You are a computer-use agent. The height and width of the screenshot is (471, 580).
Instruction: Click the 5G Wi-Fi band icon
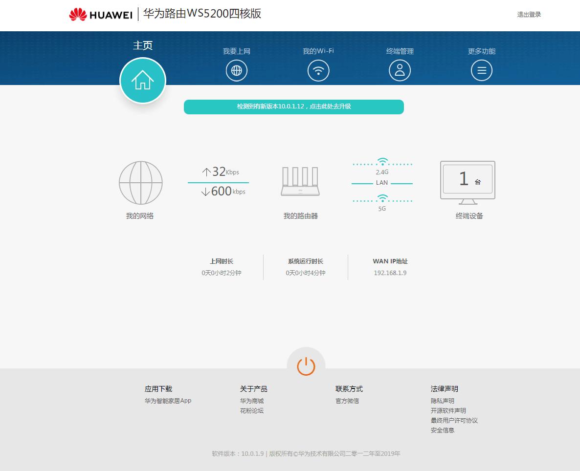[382, 197]
